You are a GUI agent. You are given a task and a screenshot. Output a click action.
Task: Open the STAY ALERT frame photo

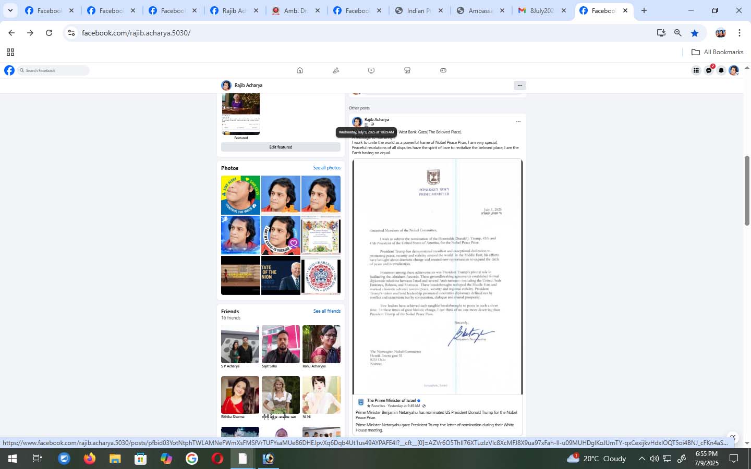240,195
